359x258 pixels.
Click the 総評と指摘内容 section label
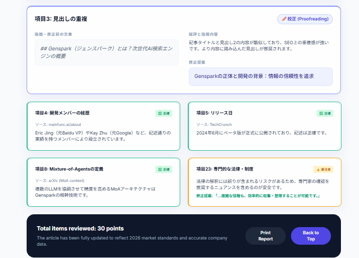[x=203, y=35]
